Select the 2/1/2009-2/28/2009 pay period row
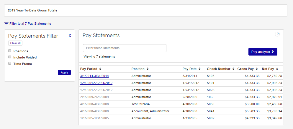The image size is (293, 129). pyautogui.click(x=94, y=97)
